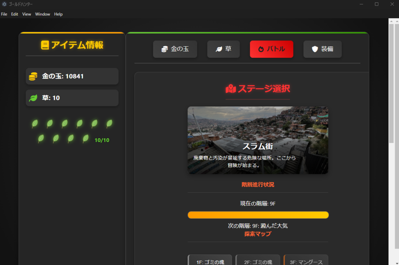Image resolution: width=399 pixels, height=265 pixels.
Task: Click the green leaf icon beside 草: 10
Action: [33, 98]
